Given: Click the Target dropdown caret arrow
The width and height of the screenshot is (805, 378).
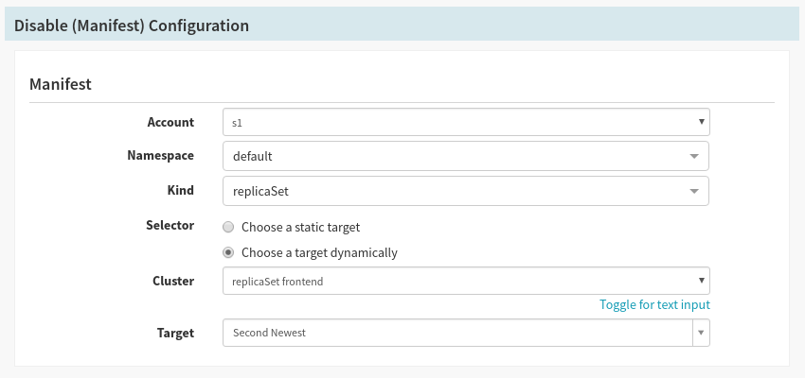Looking at the screenshot, I should click(701, 333).
